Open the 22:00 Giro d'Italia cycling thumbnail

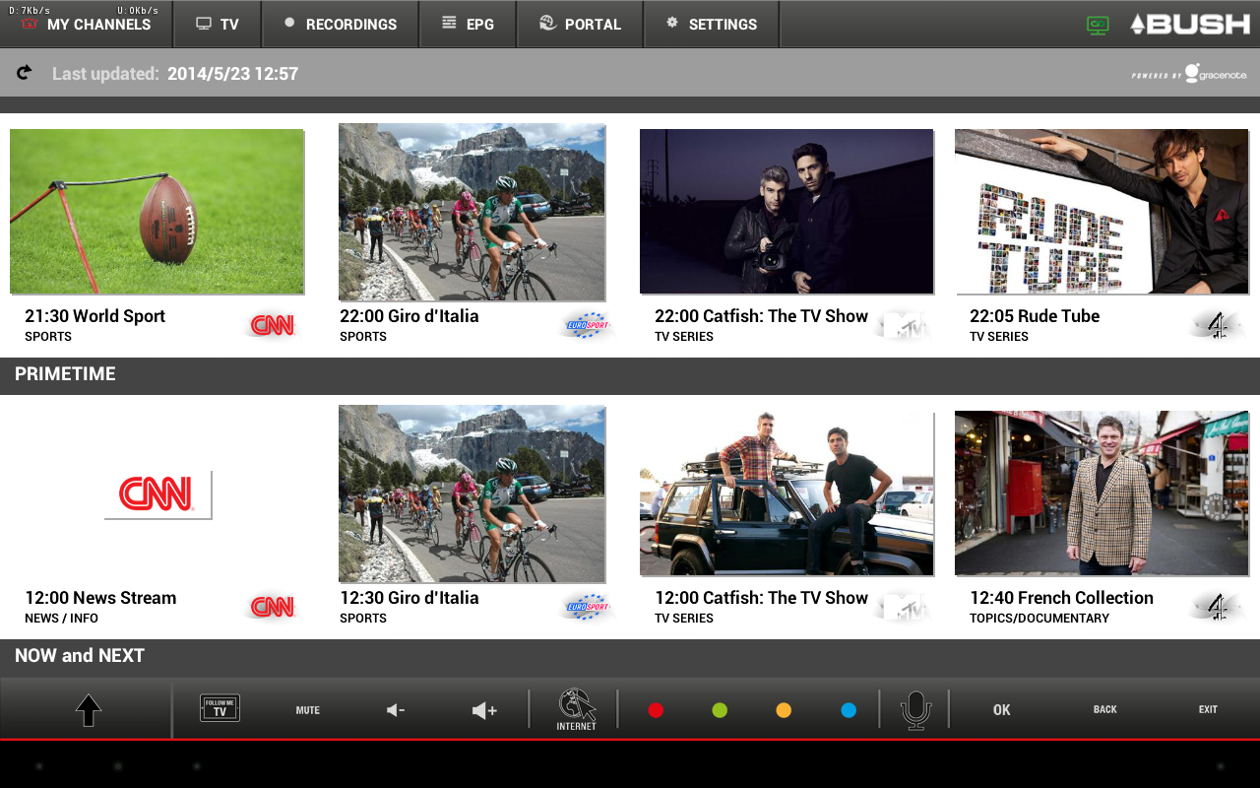coord(472,212)
